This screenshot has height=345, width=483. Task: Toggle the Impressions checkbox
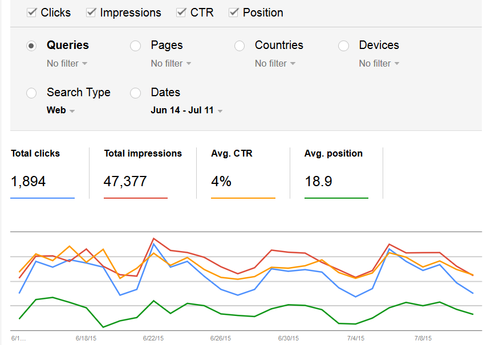[91, 13]
